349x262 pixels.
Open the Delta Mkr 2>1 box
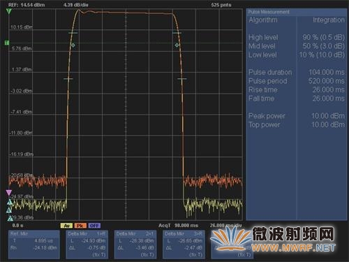135,245
